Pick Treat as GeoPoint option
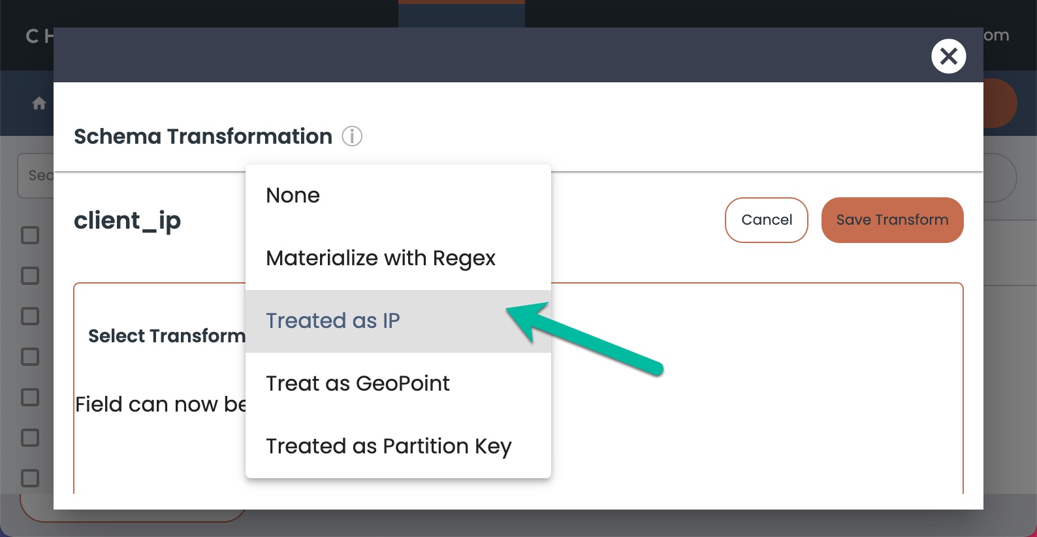Viewport: 1037px width, 537px height. [398, 383]
